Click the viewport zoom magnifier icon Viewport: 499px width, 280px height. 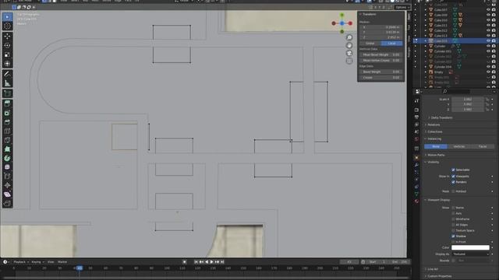point(349,37)
